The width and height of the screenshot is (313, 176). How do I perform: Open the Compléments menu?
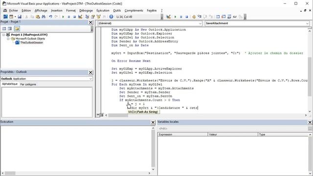(x=134, y=11)
